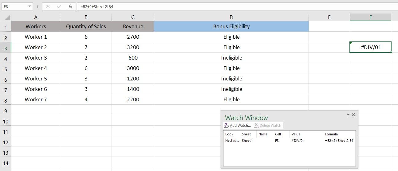Viewport: 398px width, 171px height.
Task: Click Worker 6 Ineligible cell
Action: pyautogui.click(x=231, y=89)
